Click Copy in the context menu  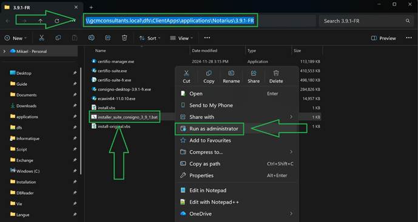coord(209,77)
